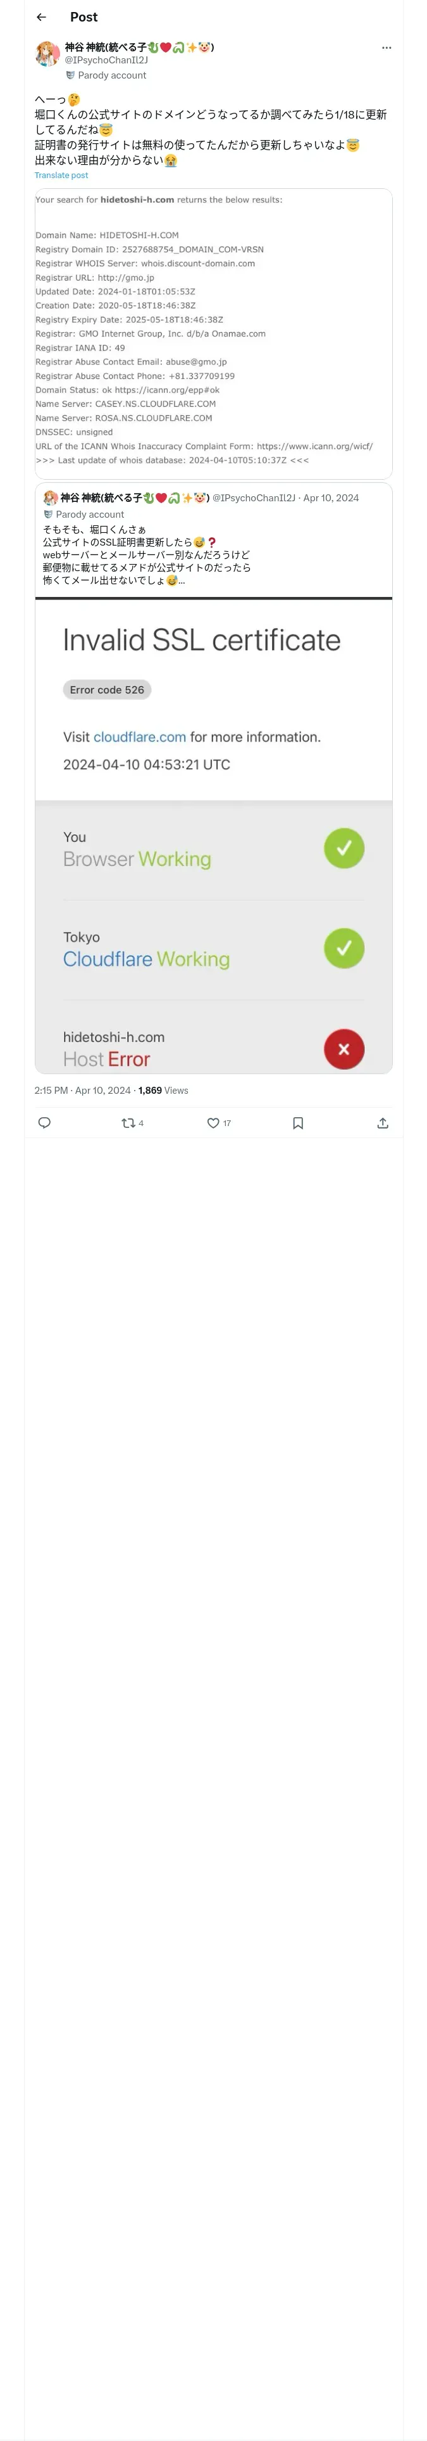Click the 2:15 PM Apr 10, 2024 timestamp
427x2441 pixels.
pos(84,1091)
